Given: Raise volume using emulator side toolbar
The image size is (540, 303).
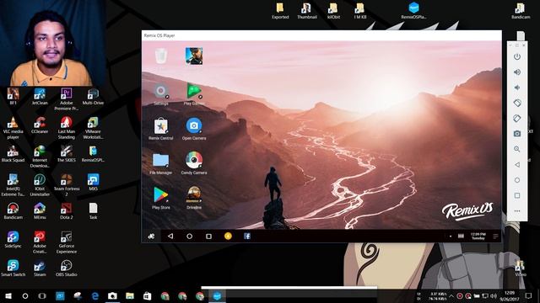Looking at the screenshot, I should (517, 72).
